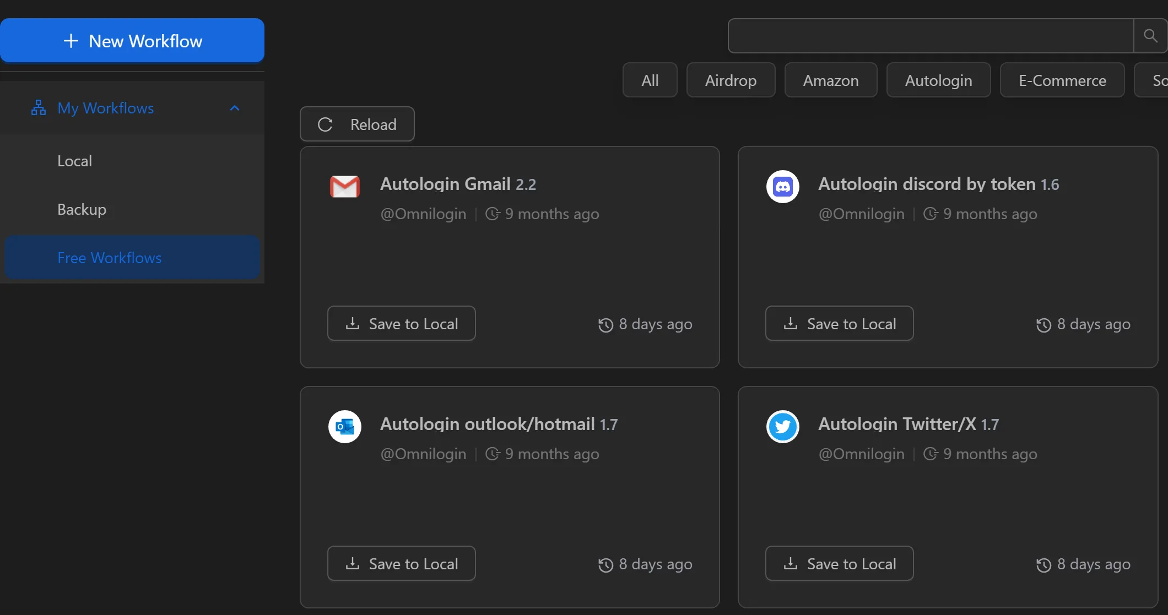Click the circular reload arrow icon
The image size is (1168, 615).
pyautogui.click(x=325, y=124)
